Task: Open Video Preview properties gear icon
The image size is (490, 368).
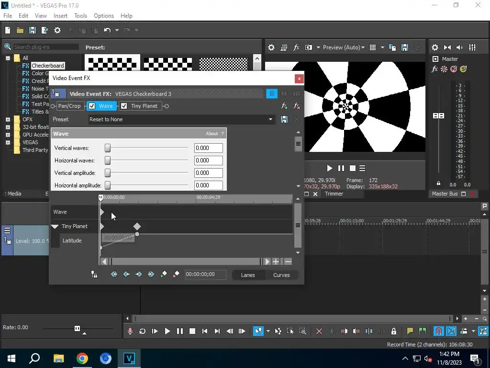Action: tap(271, 47)
